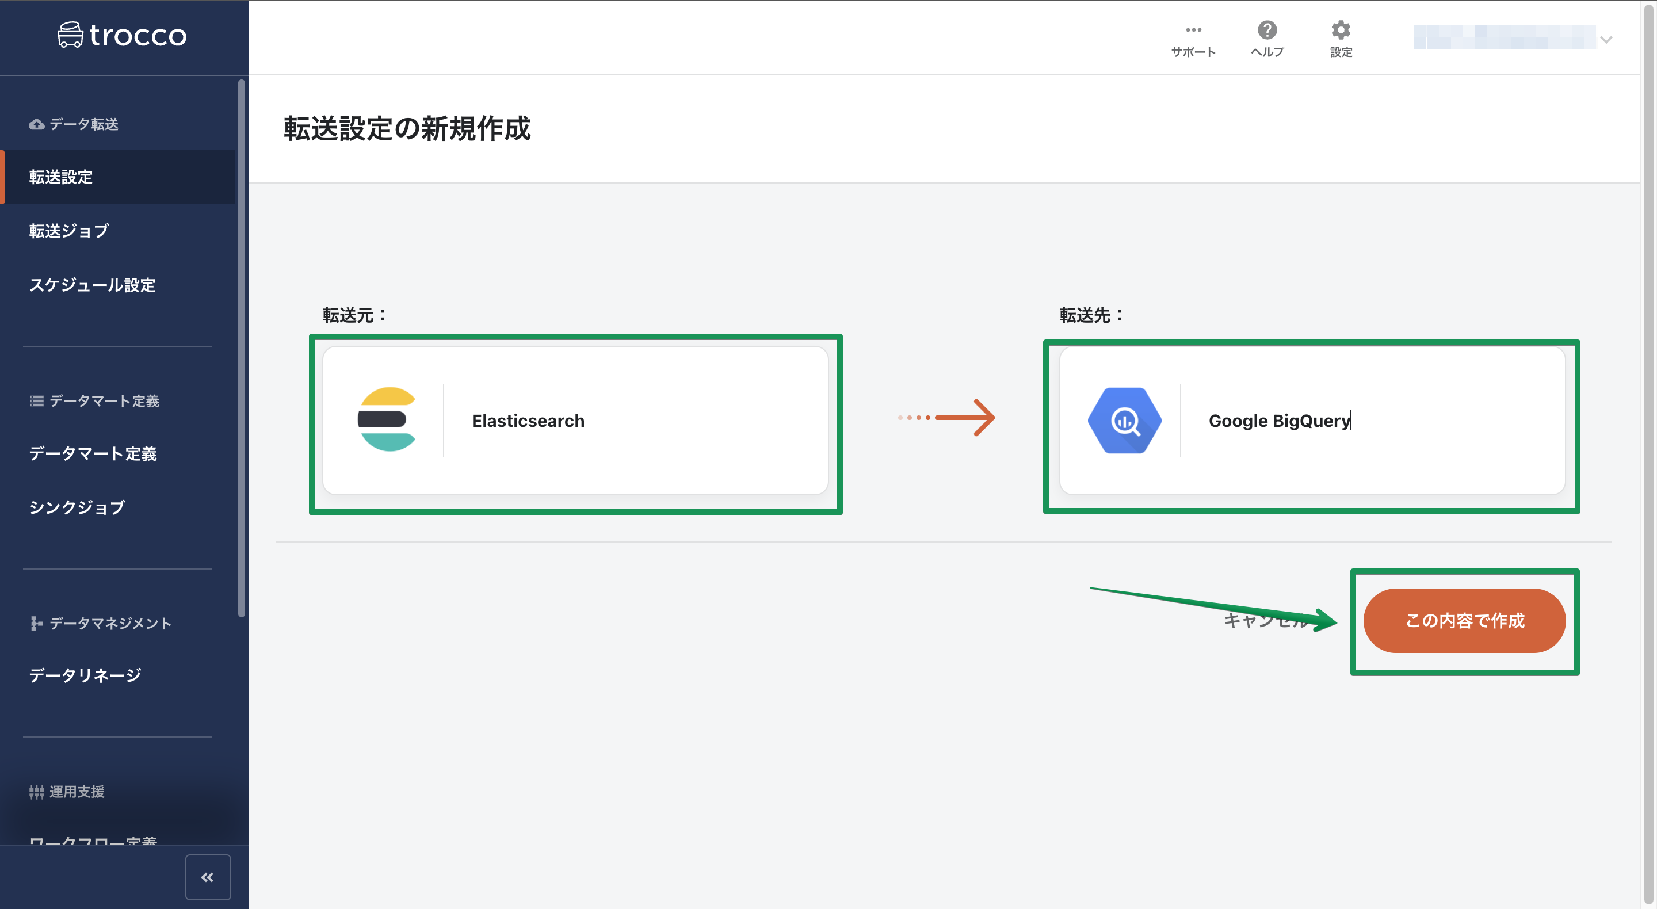Click the sidebar vertical scrollbar
Image resolution: width=1657 pixels, height=909 pixels.
[x=242, y=347]
